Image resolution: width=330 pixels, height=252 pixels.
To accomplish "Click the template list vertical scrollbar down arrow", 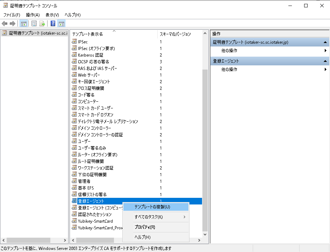I will click(x=205, y=235).
